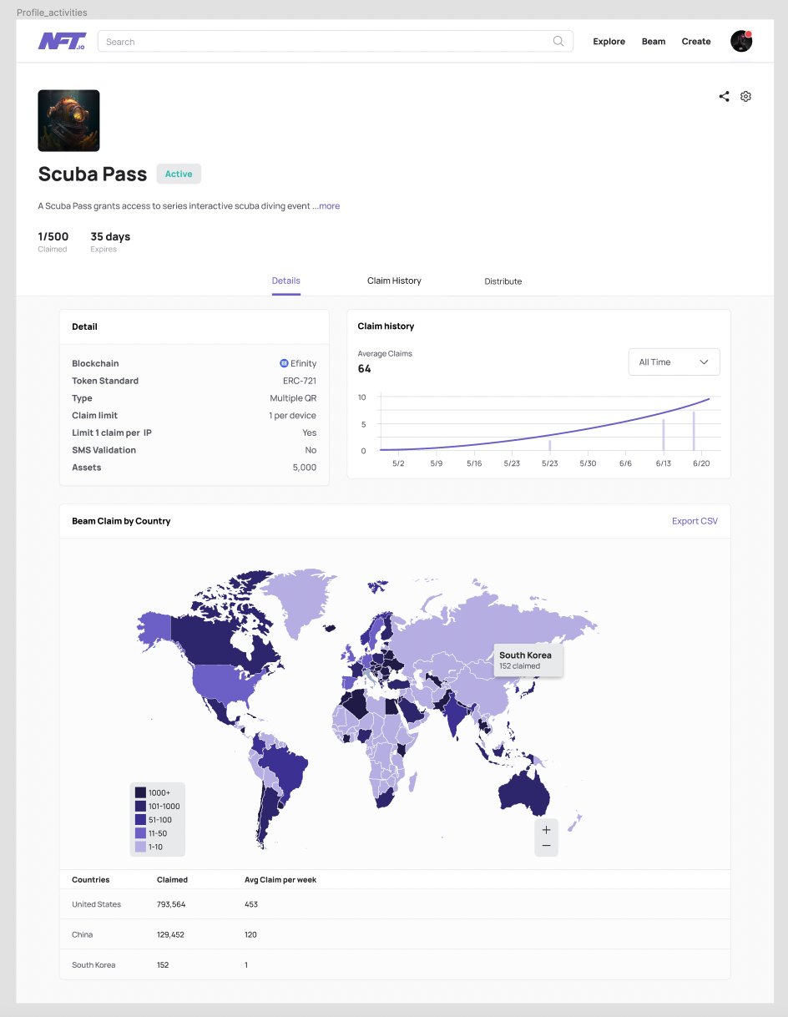Click the share icon
This screenshot has width=788, height=1017.
pyautogui.click(x=724, y=96)
